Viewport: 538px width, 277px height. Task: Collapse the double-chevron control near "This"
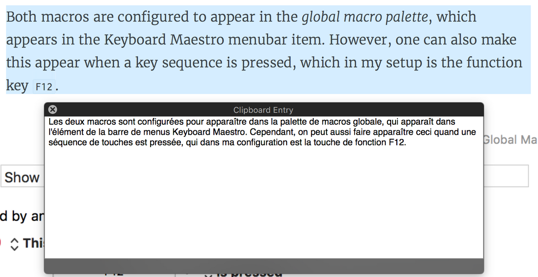(15, 243)
